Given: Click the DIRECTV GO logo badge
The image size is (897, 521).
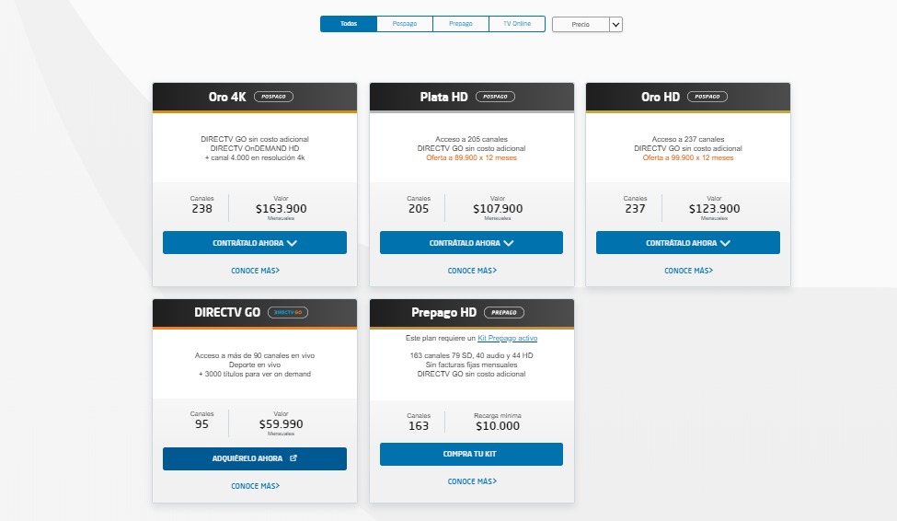Looking at the screenshot, I should (x=288, y=312).
